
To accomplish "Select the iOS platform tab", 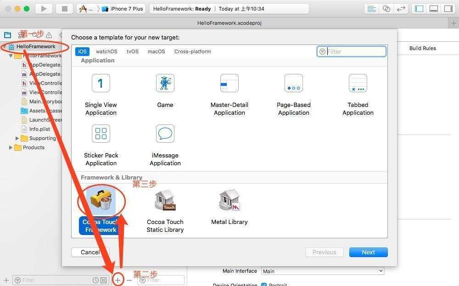I will tap(82, 51).
